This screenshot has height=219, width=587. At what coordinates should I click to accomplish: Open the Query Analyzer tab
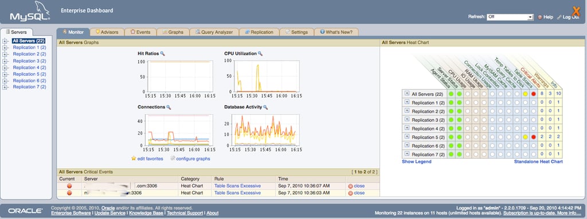[214, 32]
